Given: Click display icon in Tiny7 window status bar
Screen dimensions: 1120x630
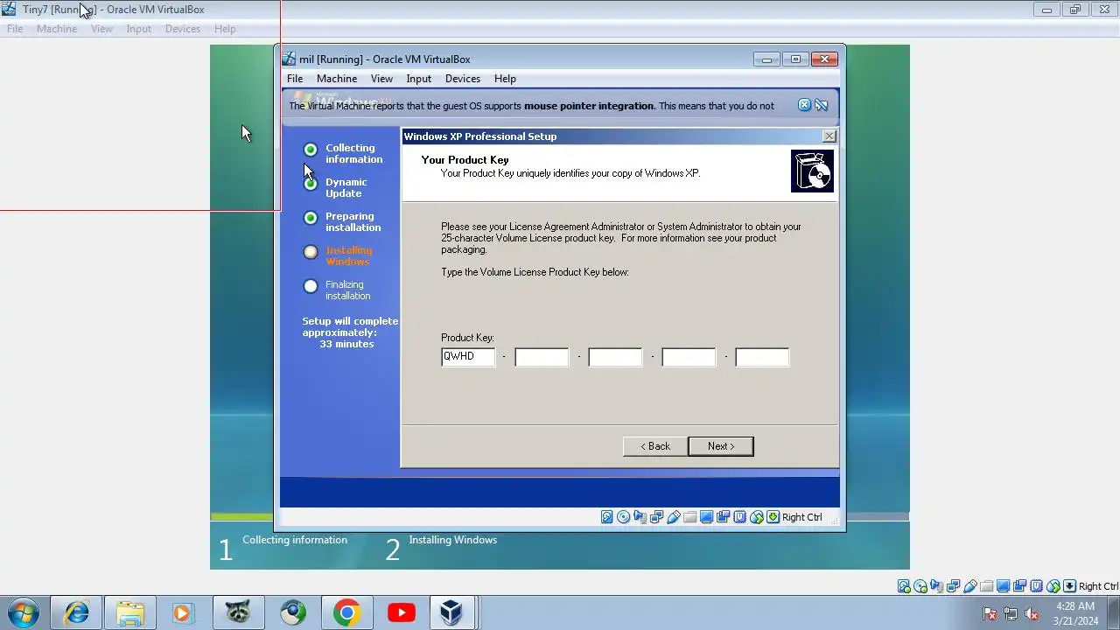Looking at the screenshot, I should coord(1004,586).
